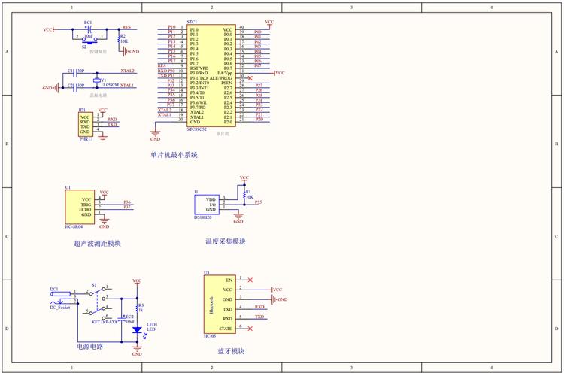Click the R3 1k resistor symbol
This screenshot has height=376, width=564.
click(137, 308)
